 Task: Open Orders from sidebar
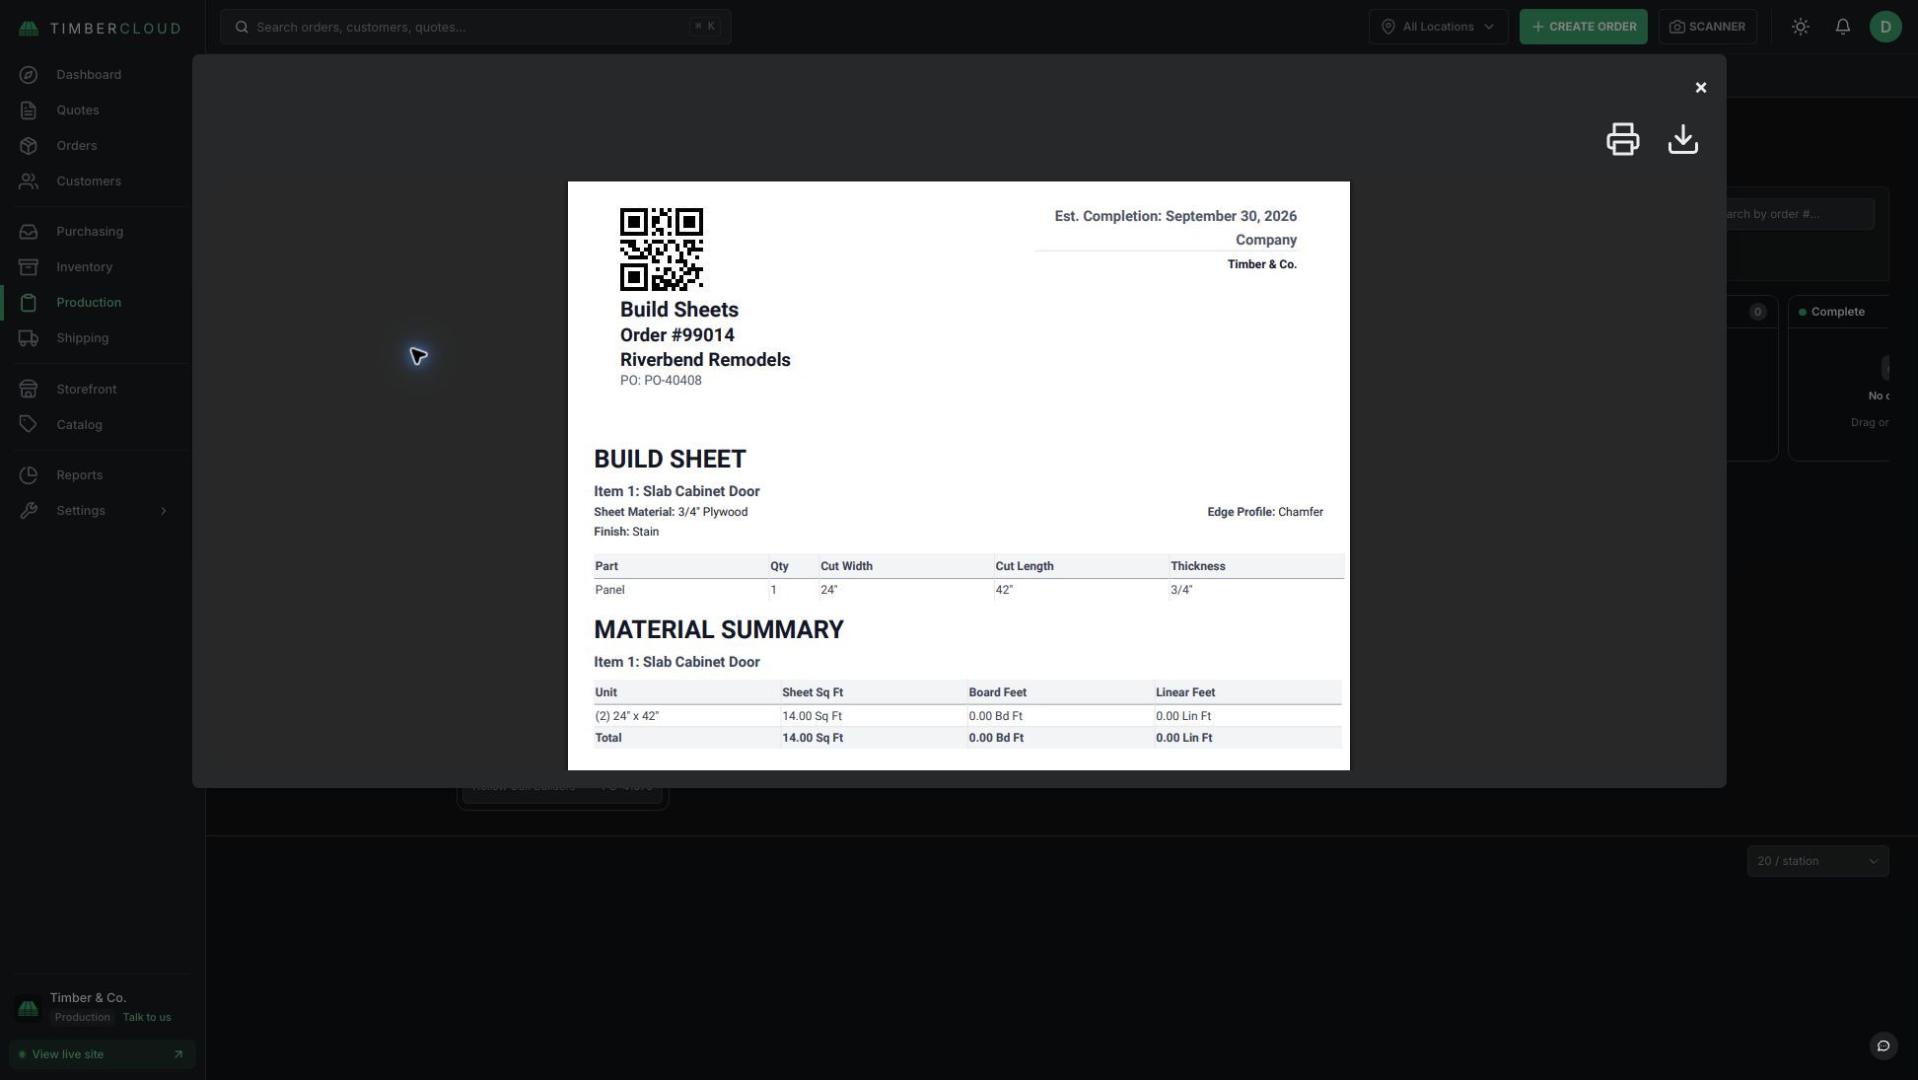77,146
